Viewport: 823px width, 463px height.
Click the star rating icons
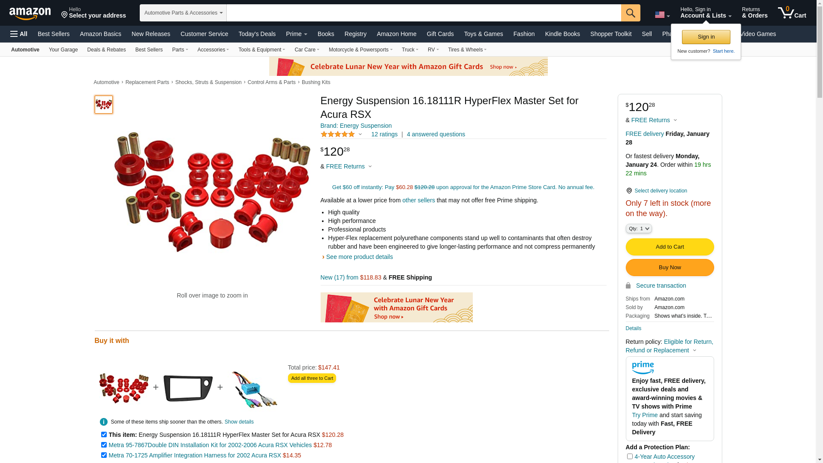pos(338,134)
